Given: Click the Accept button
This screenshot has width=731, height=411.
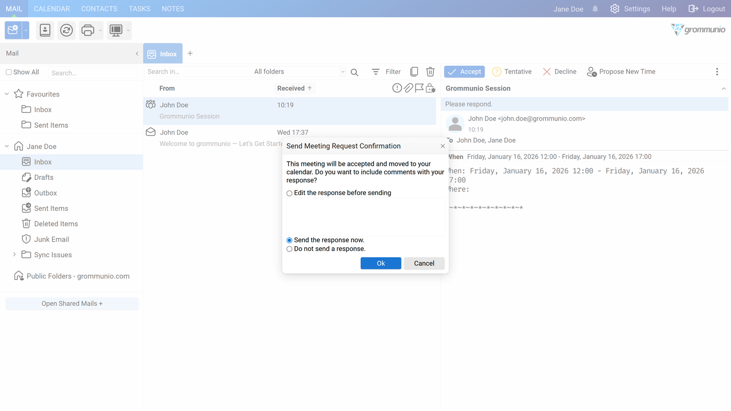Looking at the screenshot, I should tap(464, 72).
